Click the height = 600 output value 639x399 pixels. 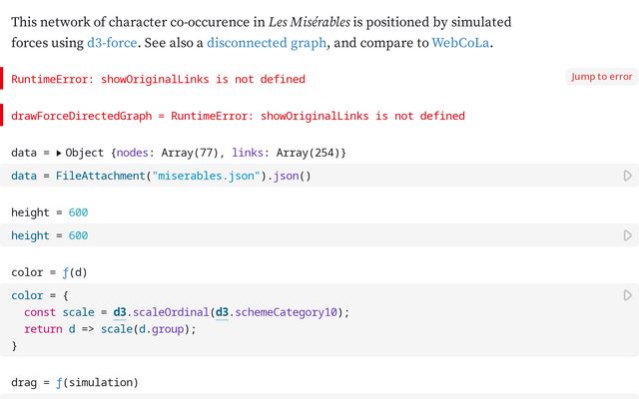78,212
